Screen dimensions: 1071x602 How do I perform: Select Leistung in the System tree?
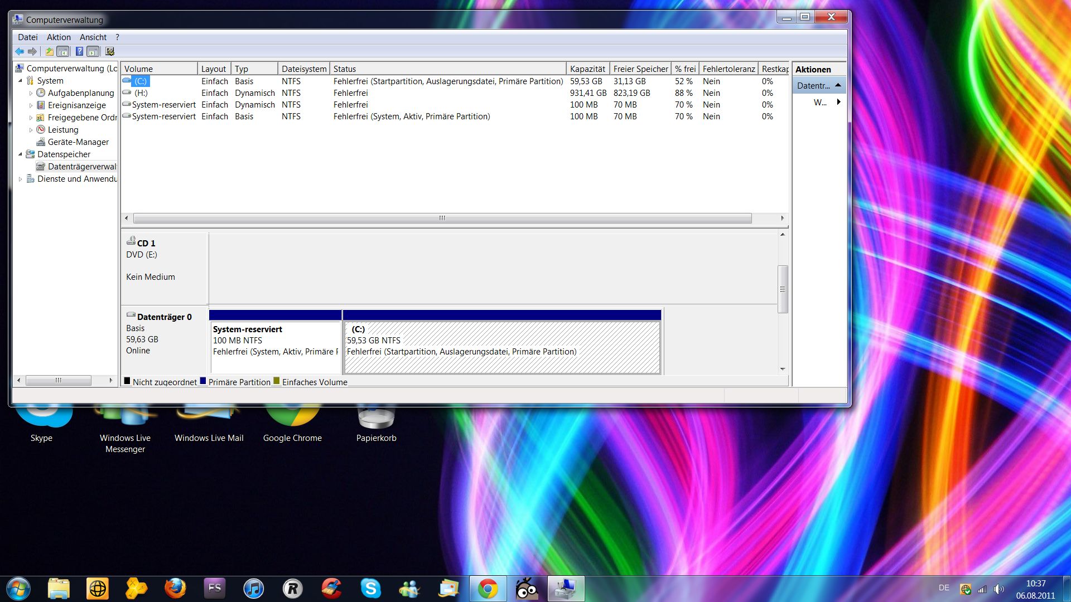click(63, 130)
